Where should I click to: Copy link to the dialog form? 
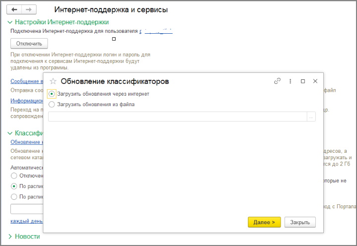[x=277, y=81]
